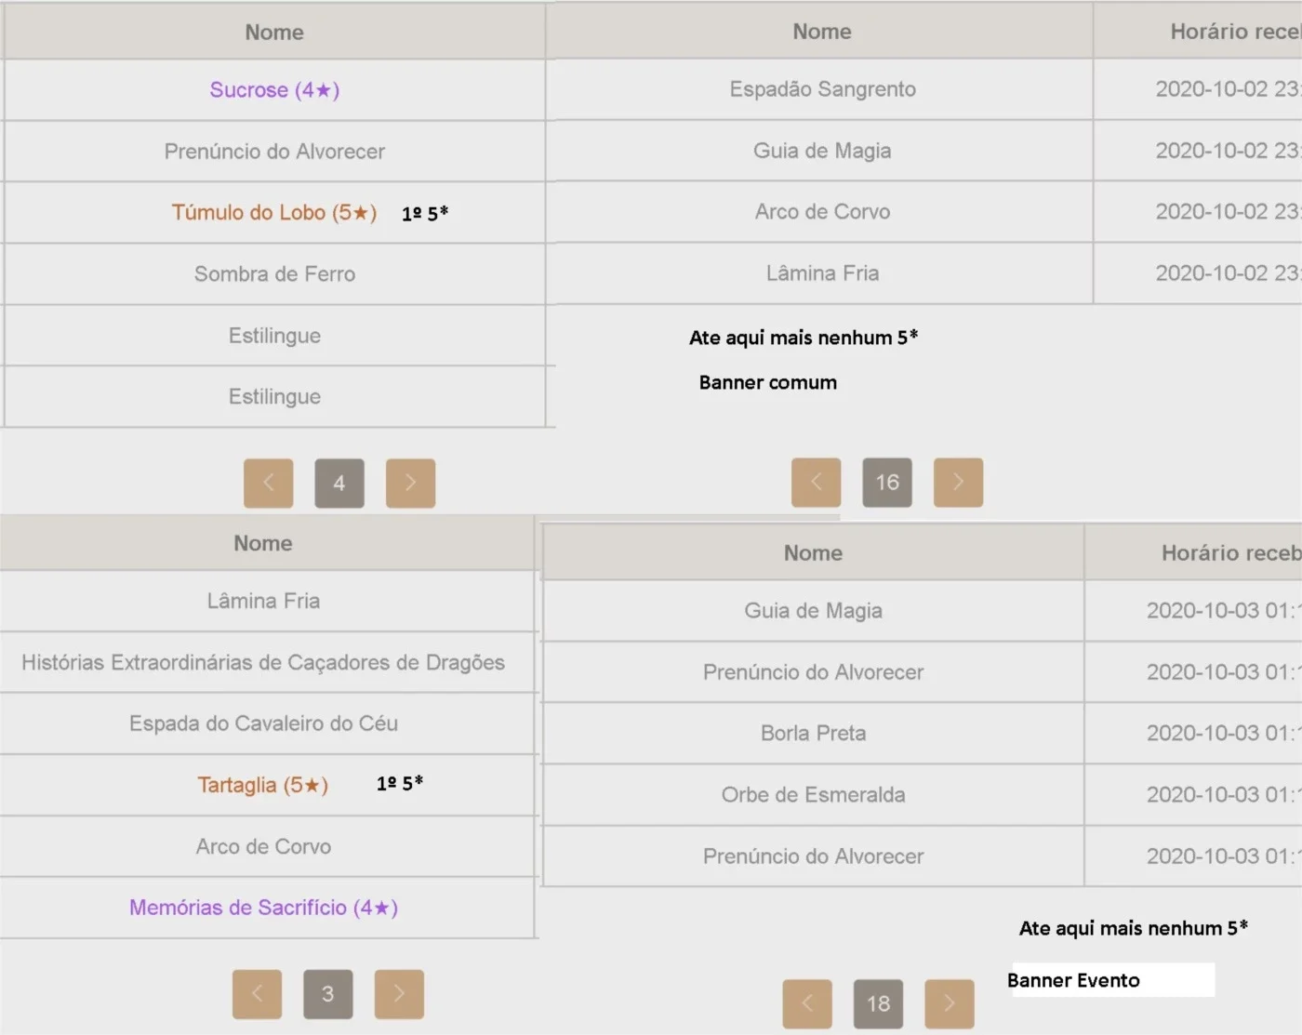This screenshot has width=1302, height=1035.
Task: Click the Orbe de Esmeralda row
Action: [814, 795]
